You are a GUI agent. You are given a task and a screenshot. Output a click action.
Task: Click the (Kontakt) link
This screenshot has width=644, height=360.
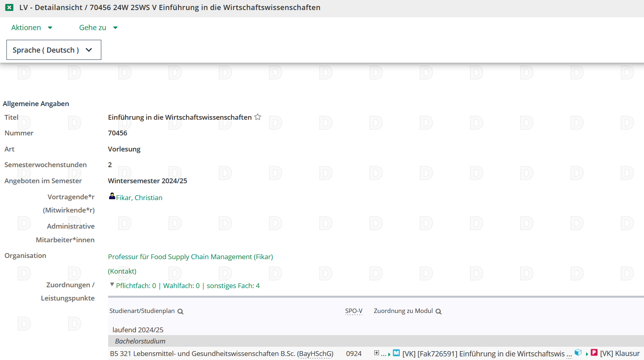click(x=122, y=271)
